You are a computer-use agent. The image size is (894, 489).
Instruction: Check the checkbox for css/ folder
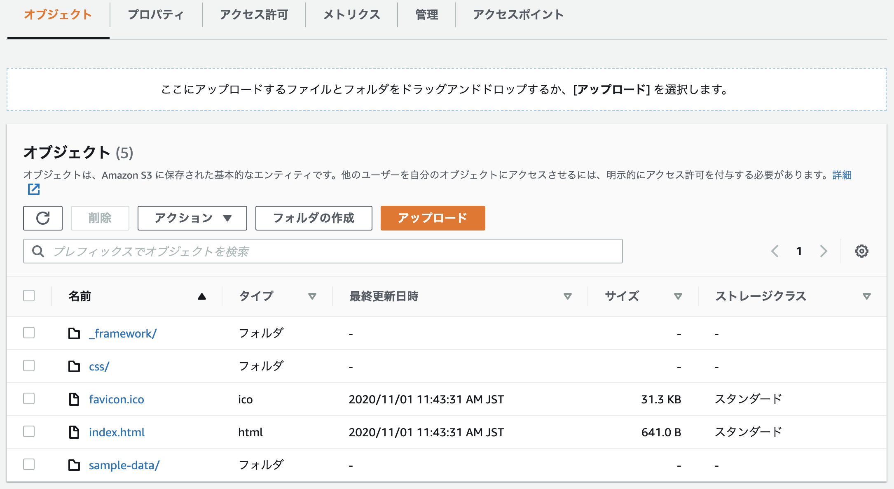[x=29, y=366]
